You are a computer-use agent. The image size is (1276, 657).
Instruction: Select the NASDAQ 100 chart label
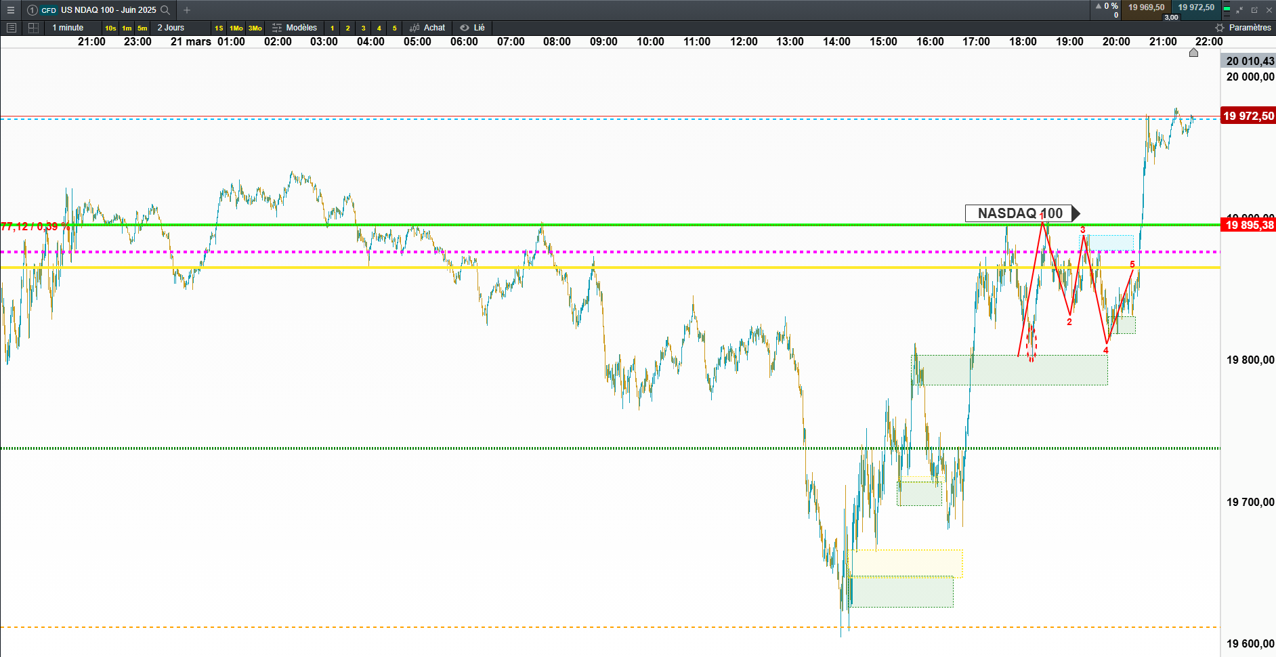[x=1021, y=213]
